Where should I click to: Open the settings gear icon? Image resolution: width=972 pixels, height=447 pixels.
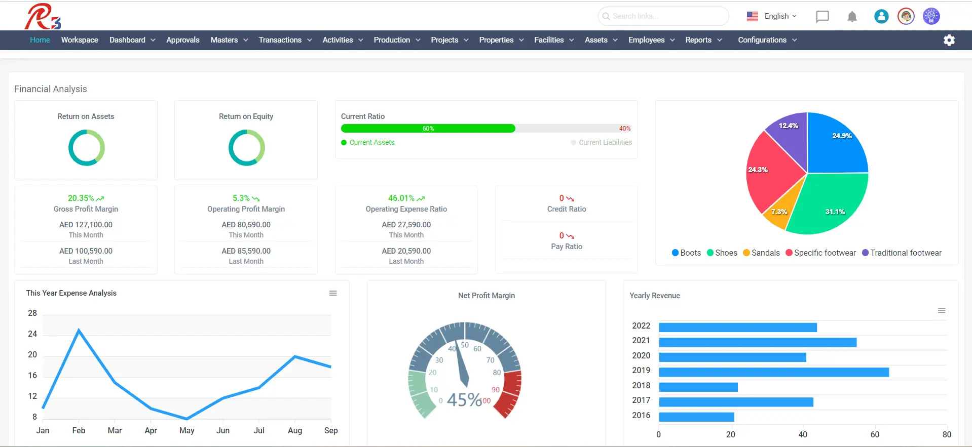point(949,40)
